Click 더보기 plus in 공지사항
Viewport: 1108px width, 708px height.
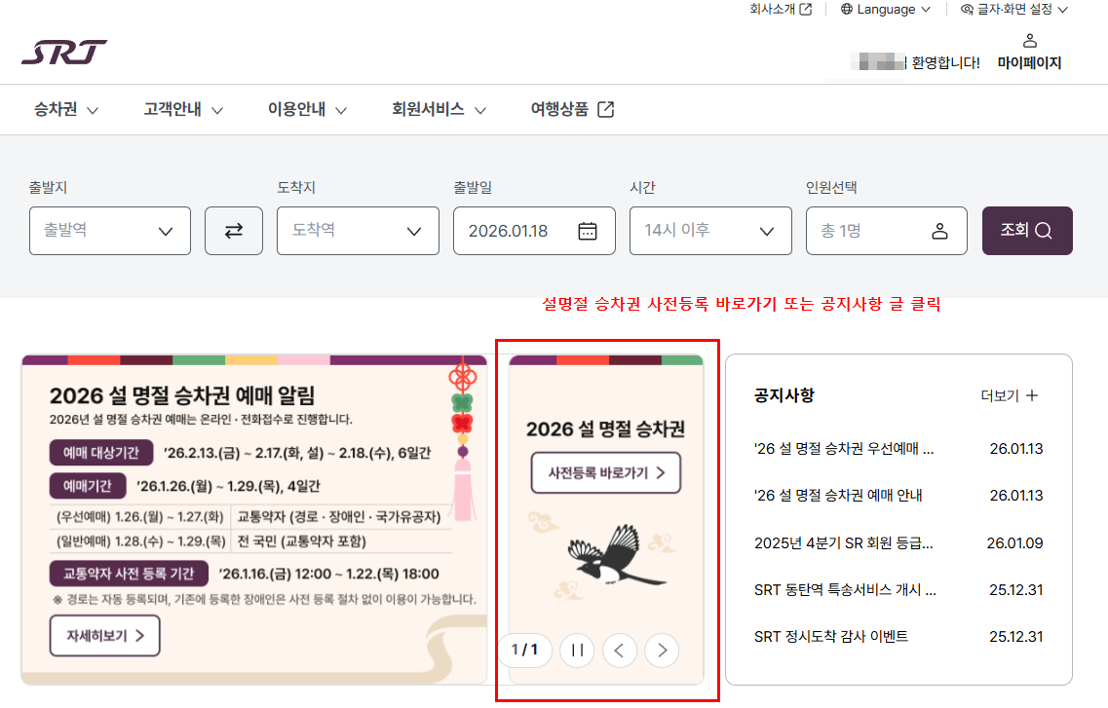point(1010,396)
